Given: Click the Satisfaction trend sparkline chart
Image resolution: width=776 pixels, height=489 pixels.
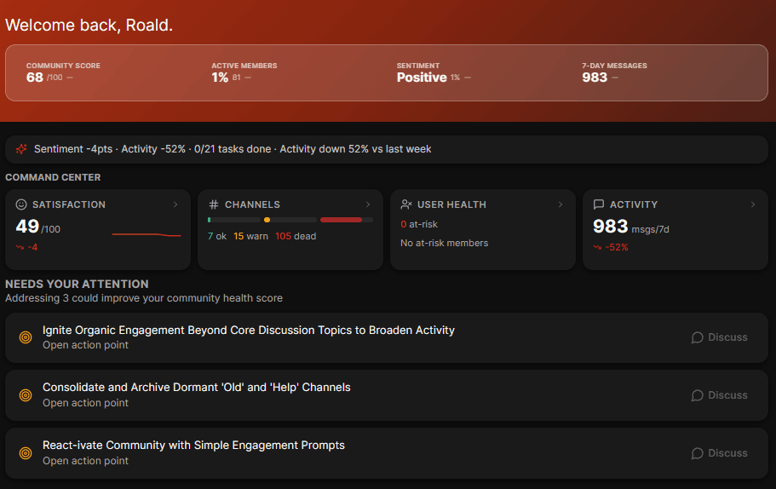Looking at the screenshot, I should pos(147,234).
